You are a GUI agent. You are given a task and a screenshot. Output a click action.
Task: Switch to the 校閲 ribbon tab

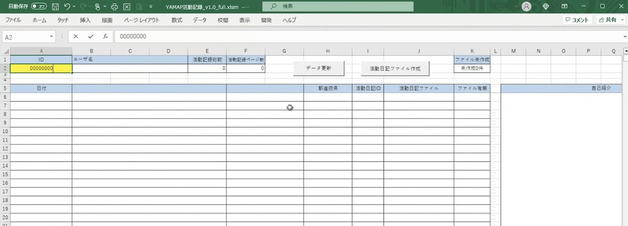222,20
